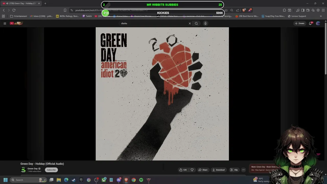Image resolution: width=327 pixels, height=184 pixels.
Task: Click the search magnifier button
Action: click(x=196, y=23)
